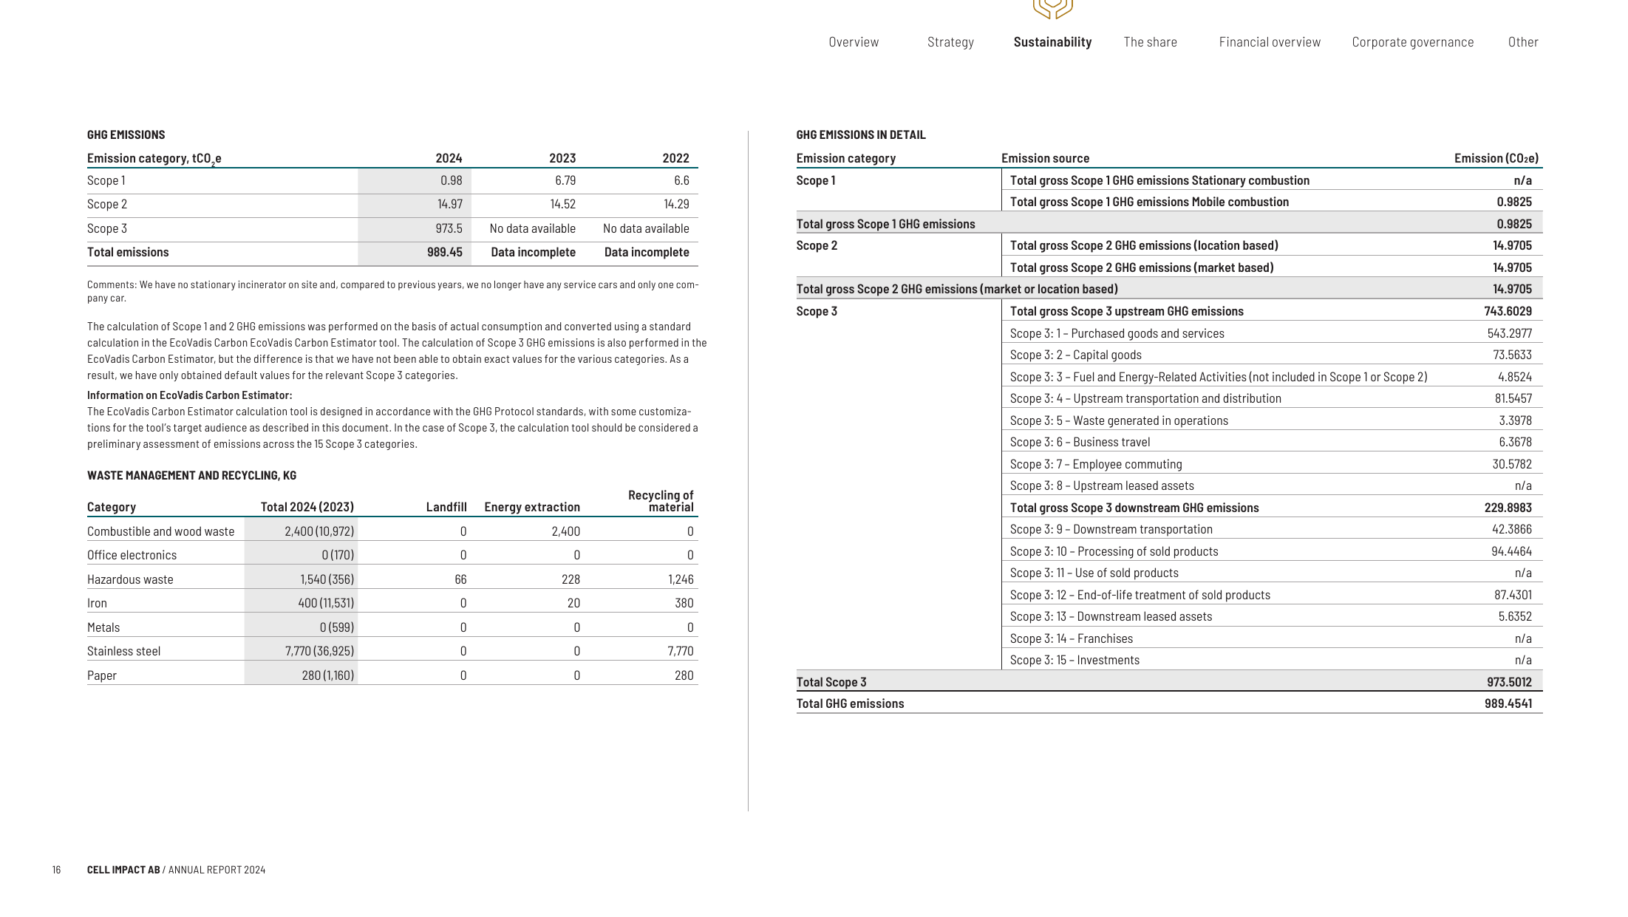Click Mobile combustion value 0.9825
The image size is (1628, 917).
pos(1514,202)
